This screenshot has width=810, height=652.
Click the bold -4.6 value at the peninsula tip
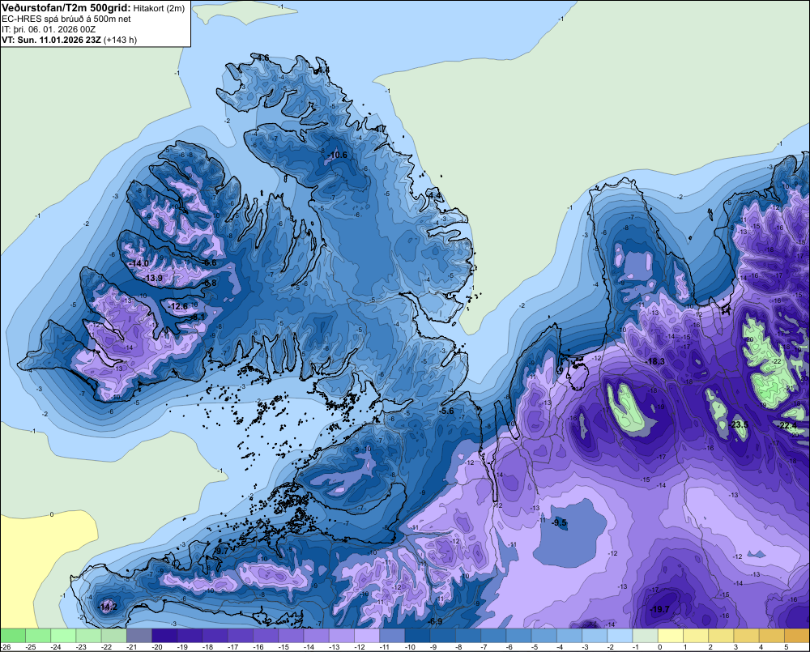pyautogui.click(x=263, y=58)
